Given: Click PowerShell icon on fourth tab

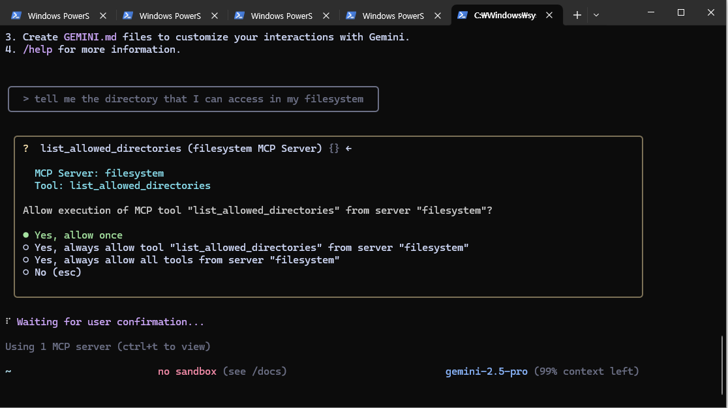Looking at the screenshot, I should coord(351,15).
